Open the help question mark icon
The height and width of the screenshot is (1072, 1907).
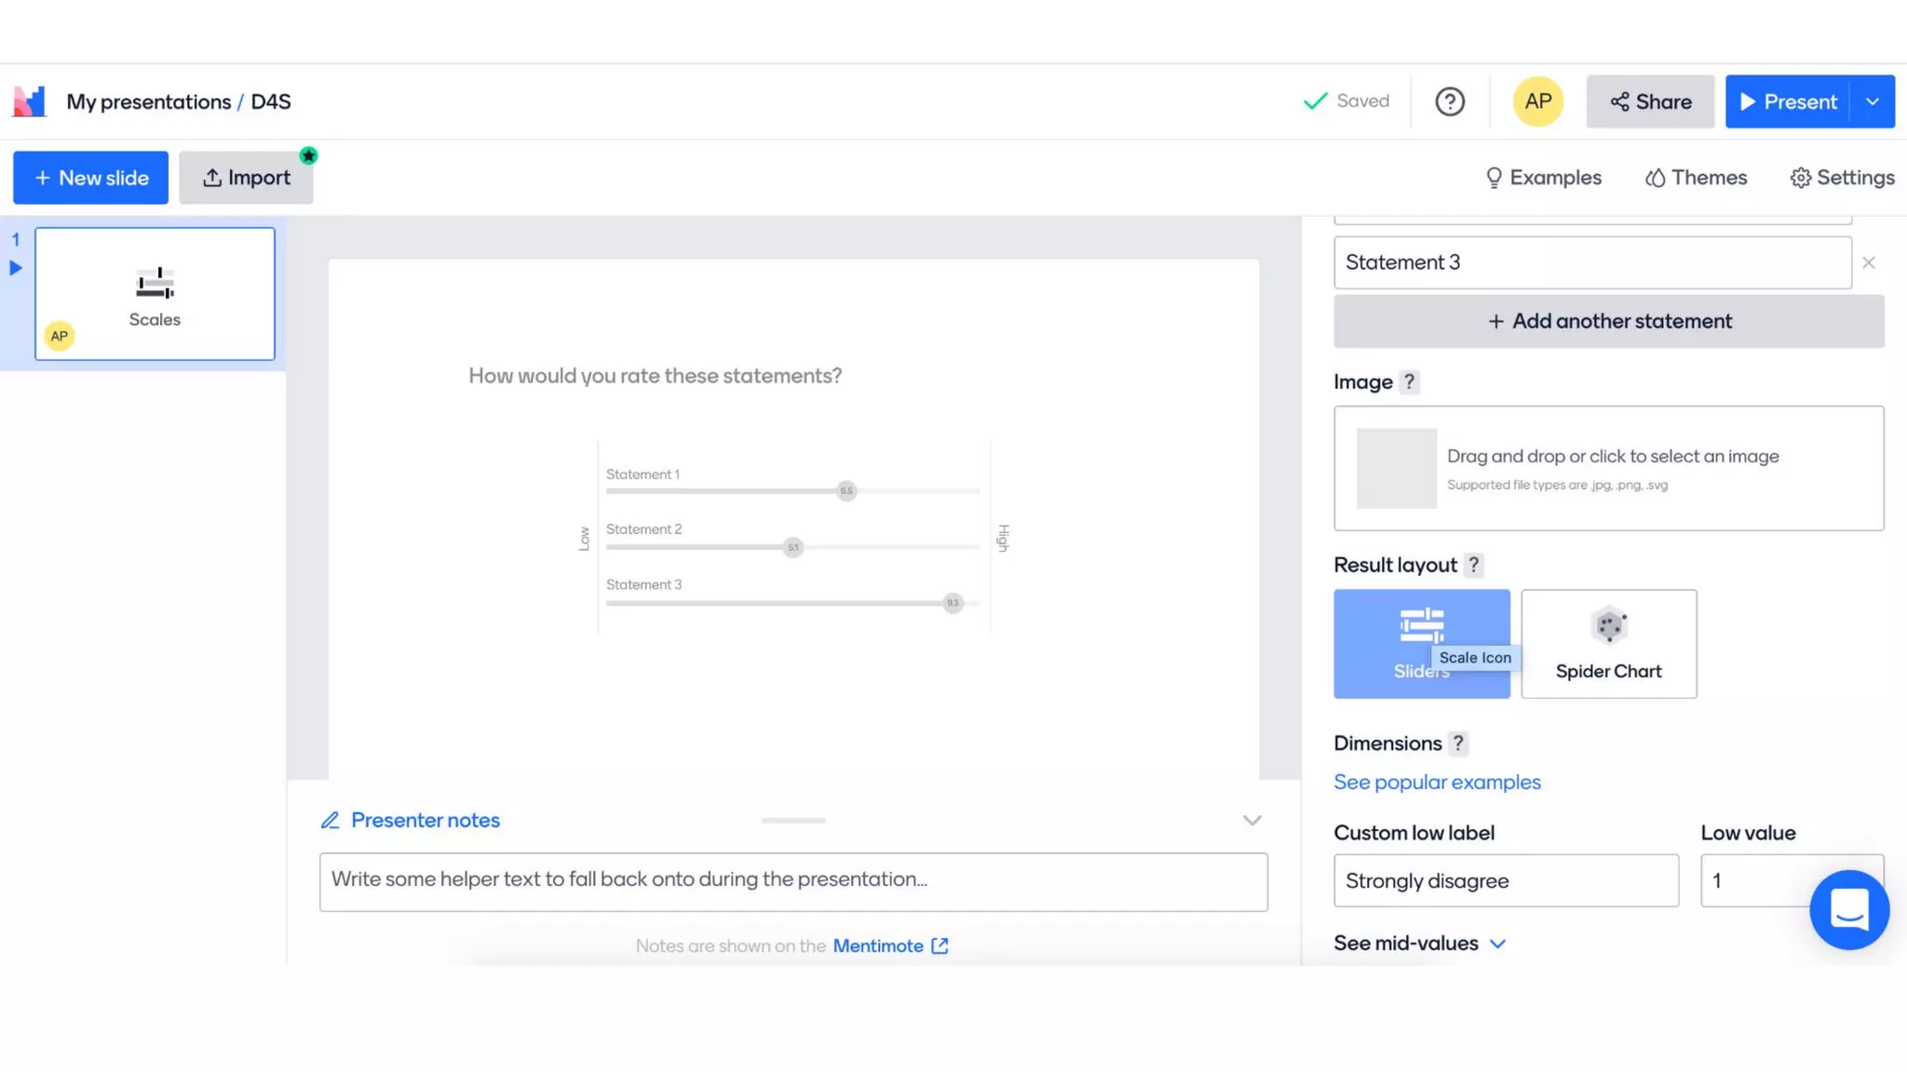[1449, 101]
